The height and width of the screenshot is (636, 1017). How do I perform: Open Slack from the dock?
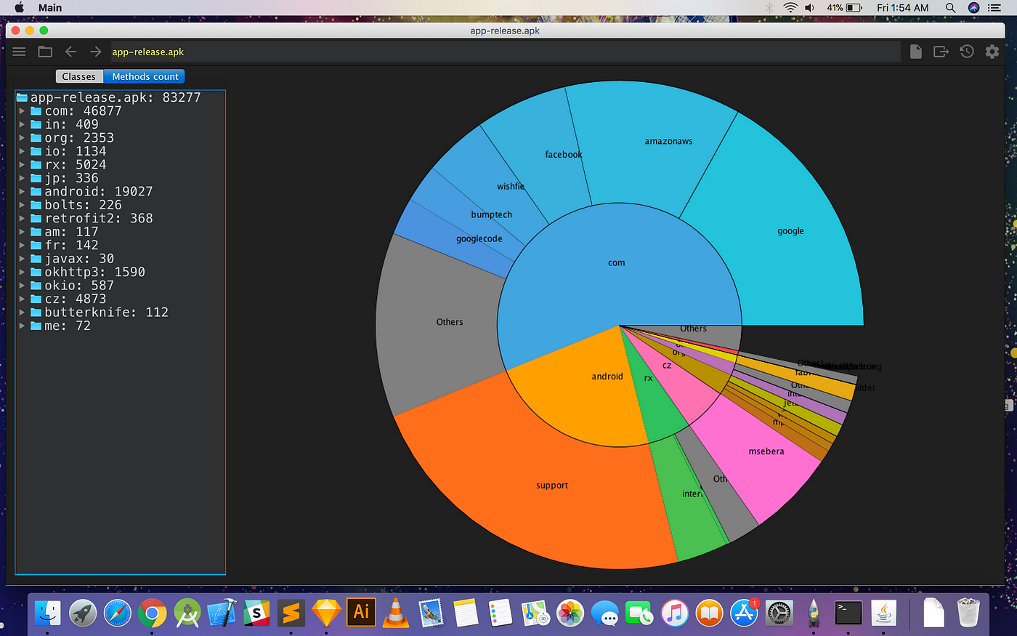pos(256,613)
